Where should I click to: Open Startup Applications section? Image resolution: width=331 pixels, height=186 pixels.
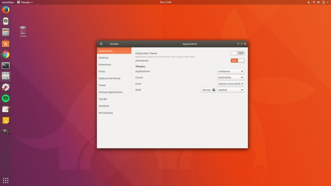point(114,92)
